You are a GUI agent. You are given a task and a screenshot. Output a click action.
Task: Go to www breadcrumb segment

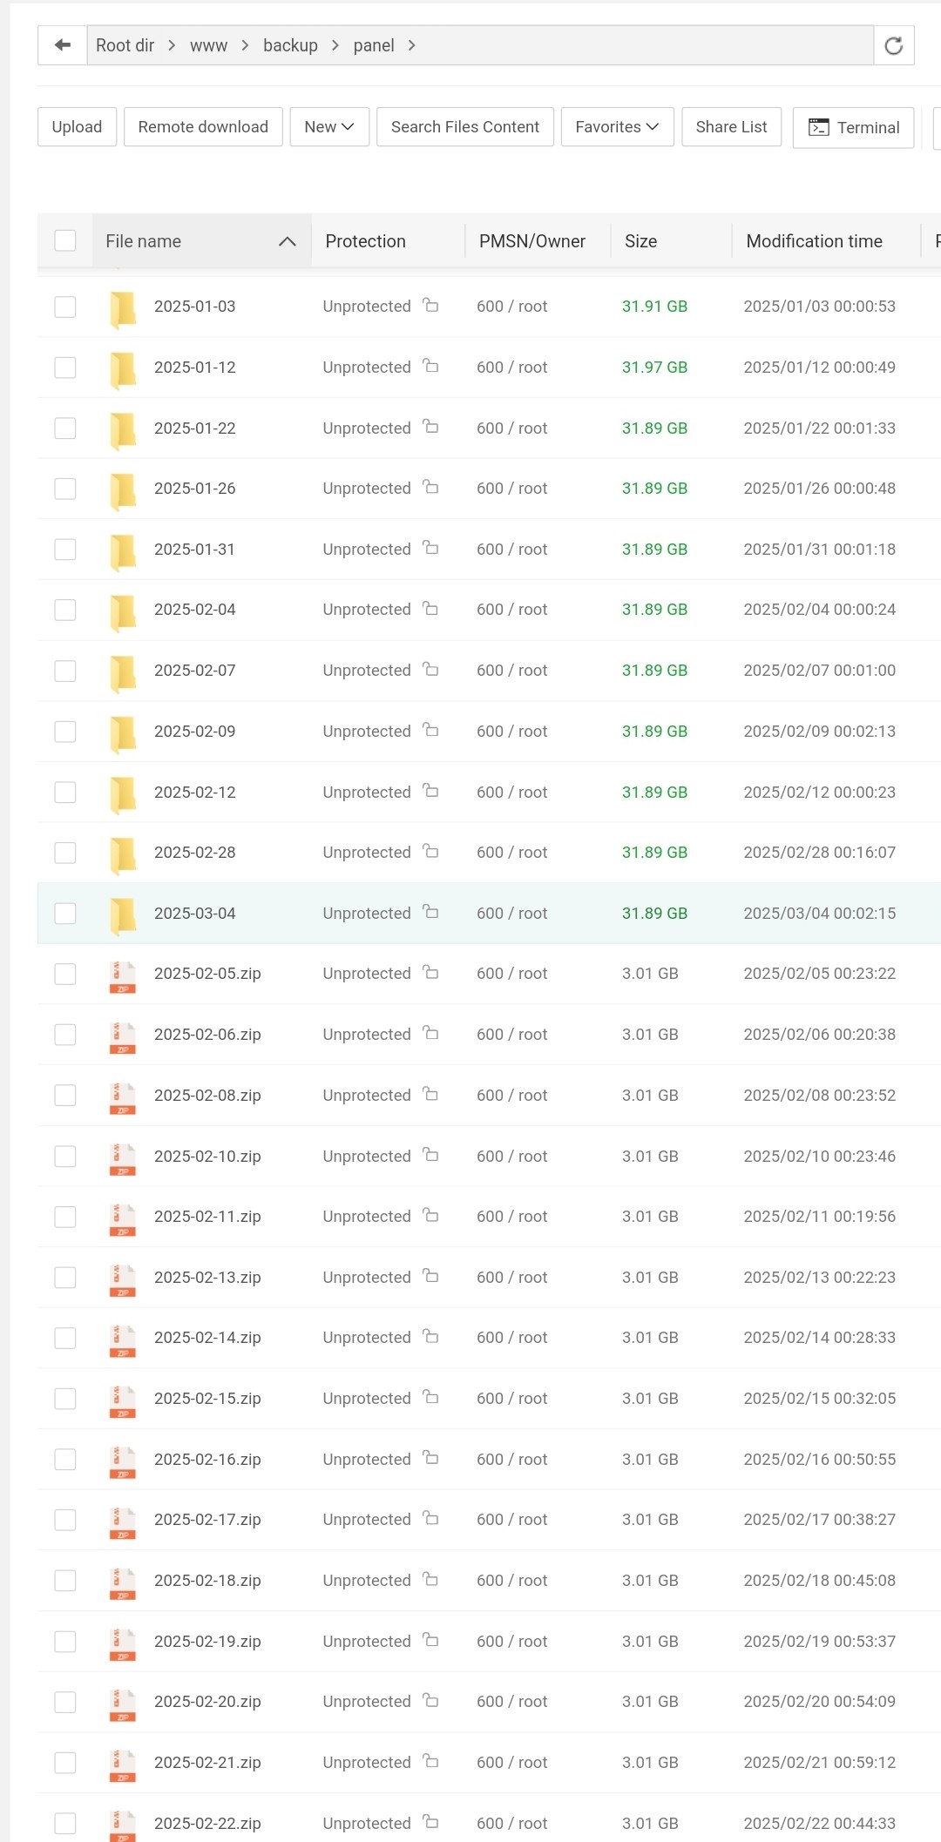pyautogui.click(x=208, y=45)
